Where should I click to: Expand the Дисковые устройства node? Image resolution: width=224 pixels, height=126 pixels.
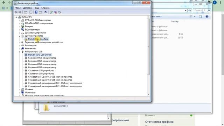pos(20,33)
